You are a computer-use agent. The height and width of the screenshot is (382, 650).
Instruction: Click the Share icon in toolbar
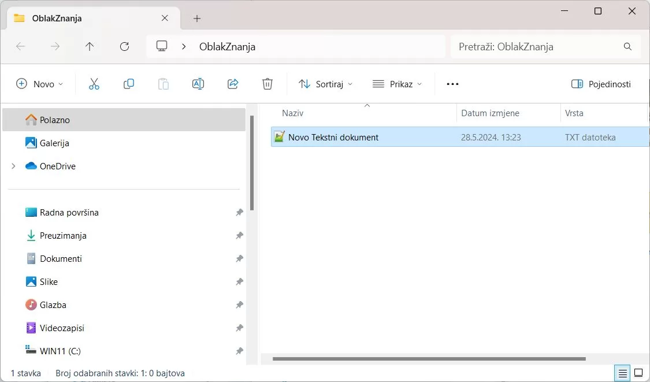[233, 84]
